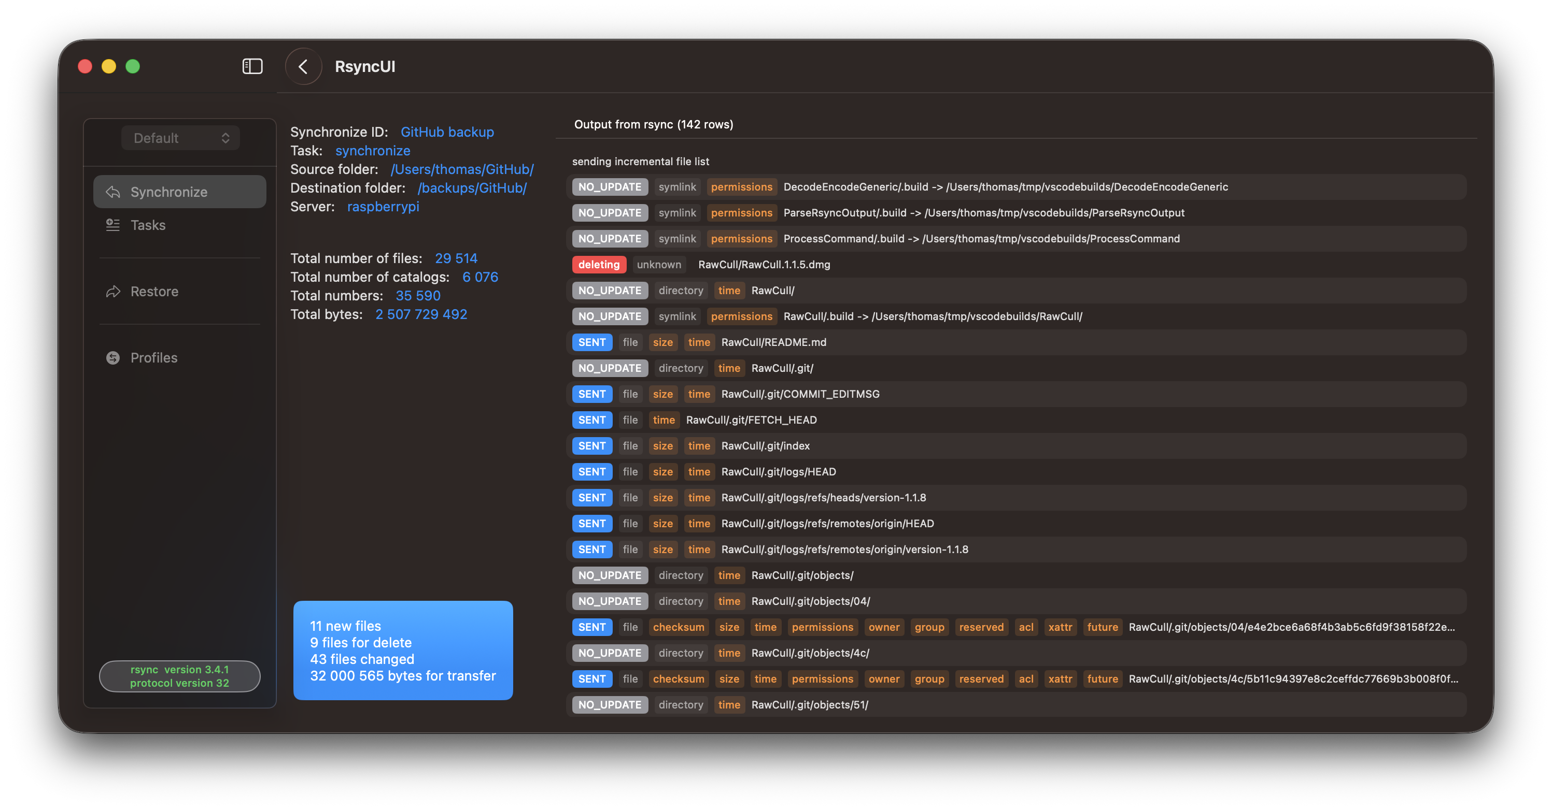Click the rsync version 3.4.1 badge
This screenshot has width=1552, height=810.
[x=179, y=676]
